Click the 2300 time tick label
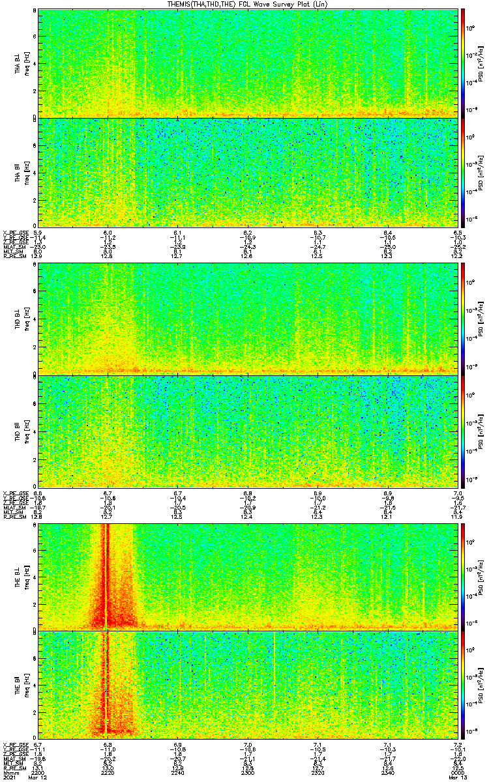 point(248,772)
